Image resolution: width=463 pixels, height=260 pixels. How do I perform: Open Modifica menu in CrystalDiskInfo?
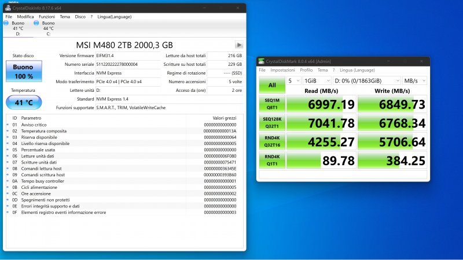[x=25, y=17]
